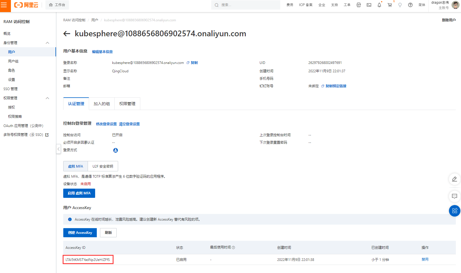Click 创建 AccessKey button
The width and height of the screenshot is (461, 273).
pos(80,233)
